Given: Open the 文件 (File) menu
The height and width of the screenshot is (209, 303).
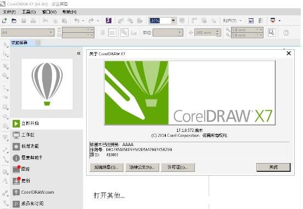Looking at the screenshot, I should (x=9, y=12).
